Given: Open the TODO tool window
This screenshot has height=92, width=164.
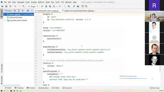Looking at the screenshot, I should click(x=8, y=88).
